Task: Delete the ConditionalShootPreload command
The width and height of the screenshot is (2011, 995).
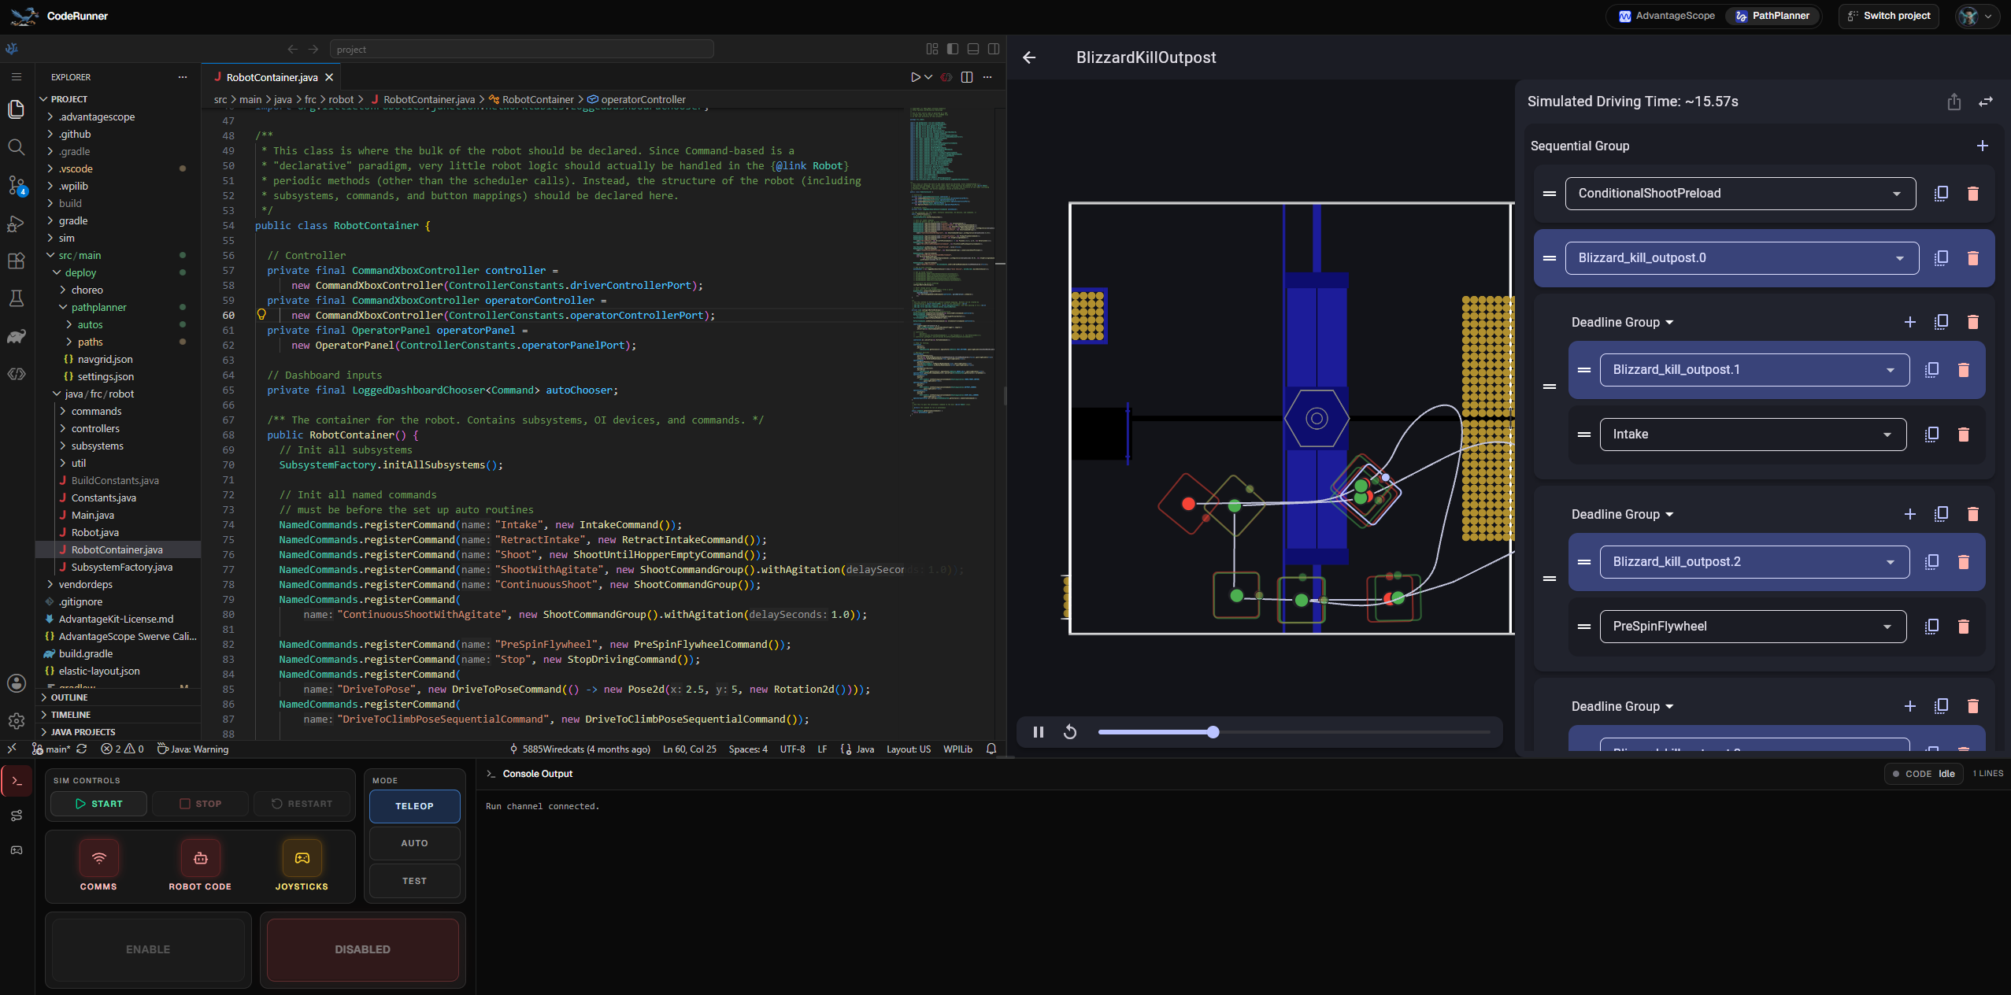Action: tap(1973, 194)
